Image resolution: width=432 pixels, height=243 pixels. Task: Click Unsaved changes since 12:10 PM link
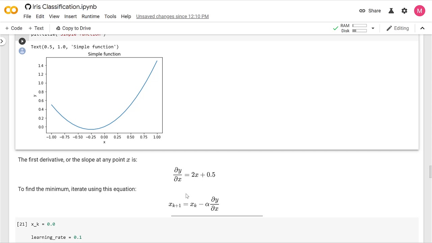click(x=172, y=16)
